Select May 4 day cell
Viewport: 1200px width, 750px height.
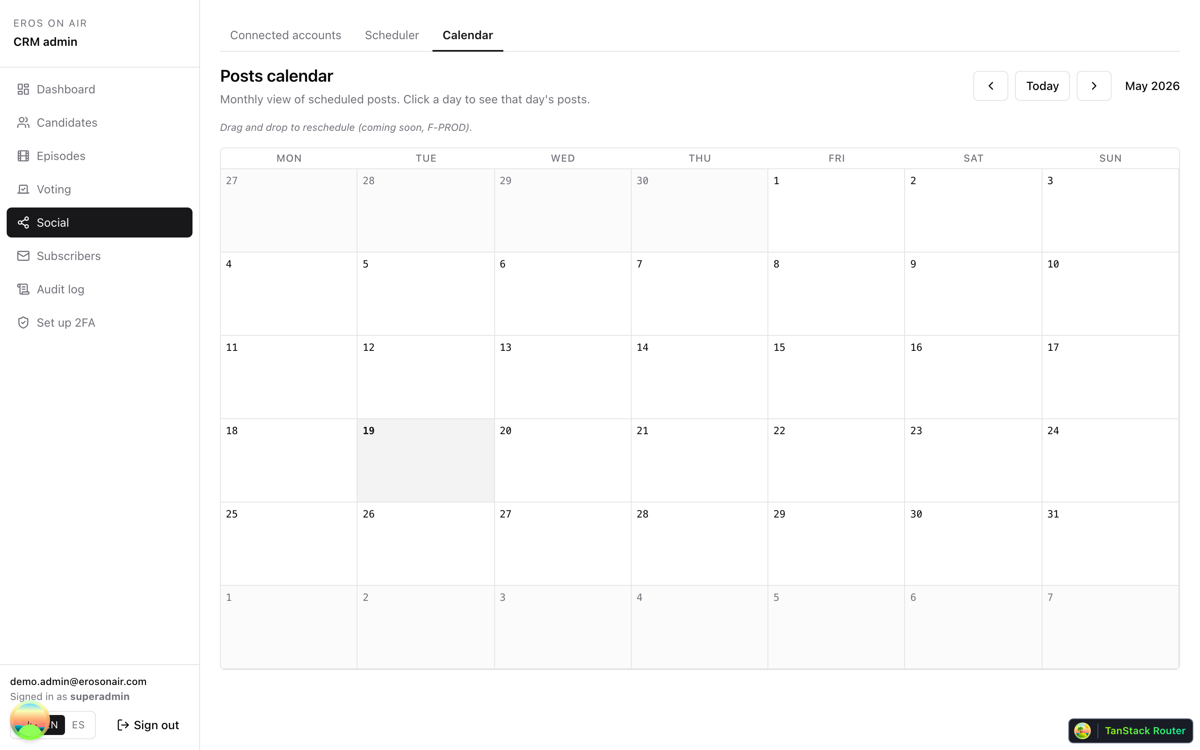point(289,294)
